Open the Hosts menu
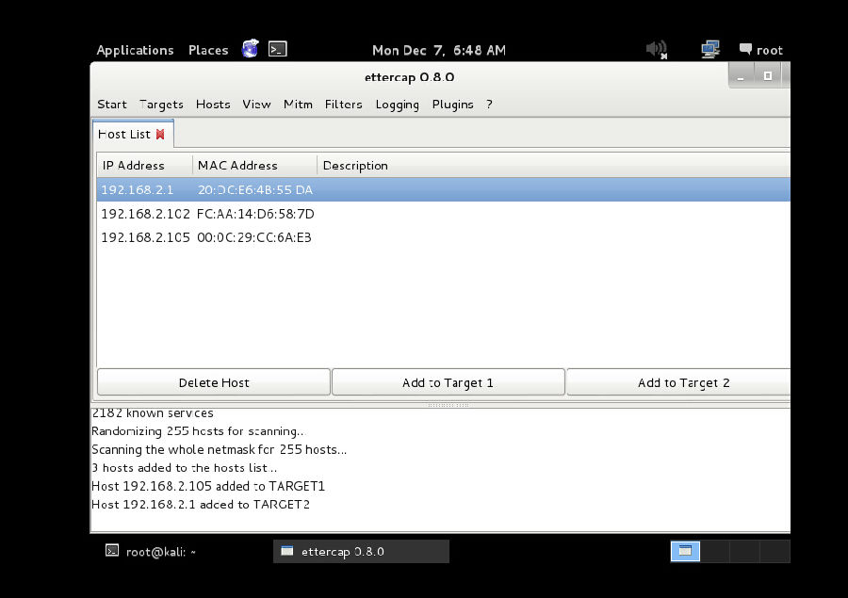848x598 pixels. 213,105
